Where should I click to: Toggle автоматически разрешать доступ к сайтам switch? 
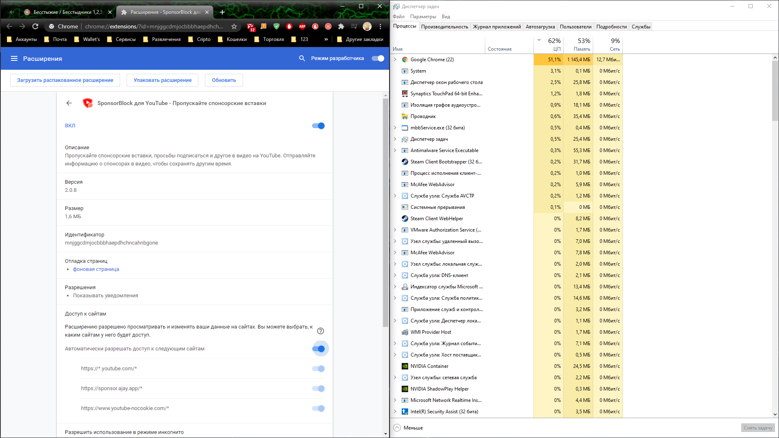pyautogui.click(x=318, y=349)
